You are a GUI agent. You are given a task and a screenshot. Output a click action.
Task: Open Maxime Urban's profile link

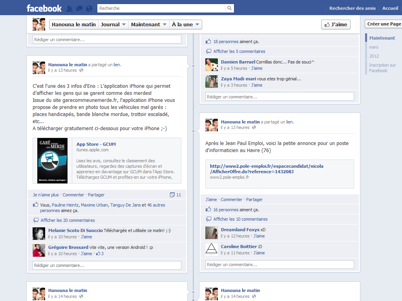click(x=94, y=205)
